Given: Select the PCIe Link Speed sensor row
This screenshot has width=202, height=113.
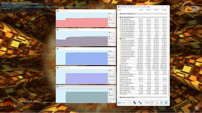Looking at the screenshot, I should coord(144,90).
